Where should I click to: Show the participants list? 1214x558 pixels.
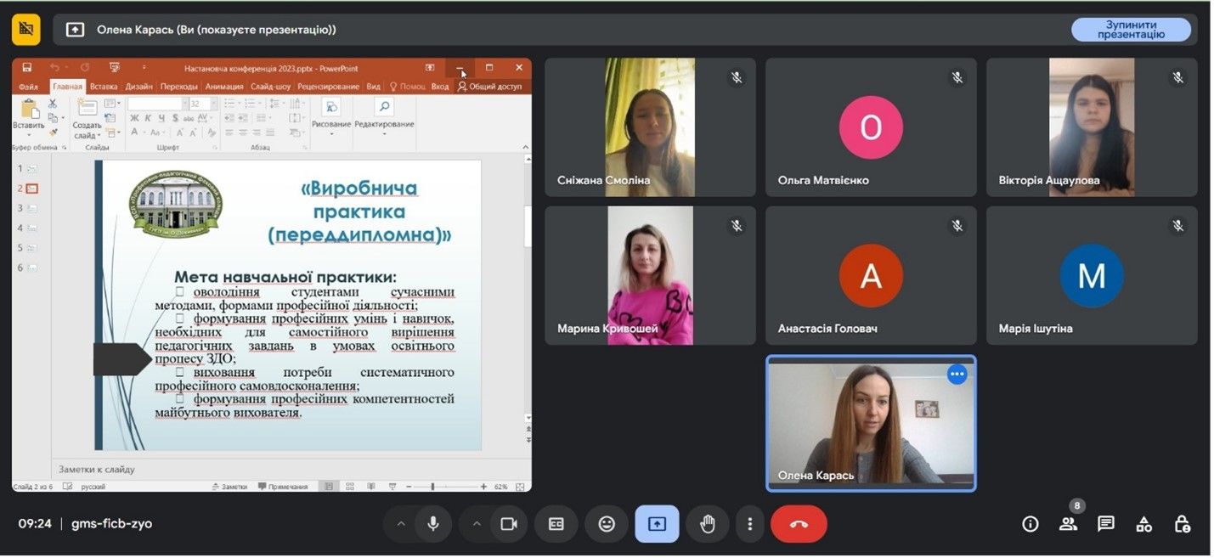pos(1068,524)
